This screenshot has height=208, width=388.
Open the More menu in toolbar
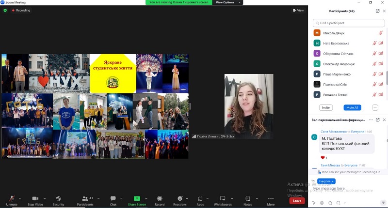click(271, 198)
